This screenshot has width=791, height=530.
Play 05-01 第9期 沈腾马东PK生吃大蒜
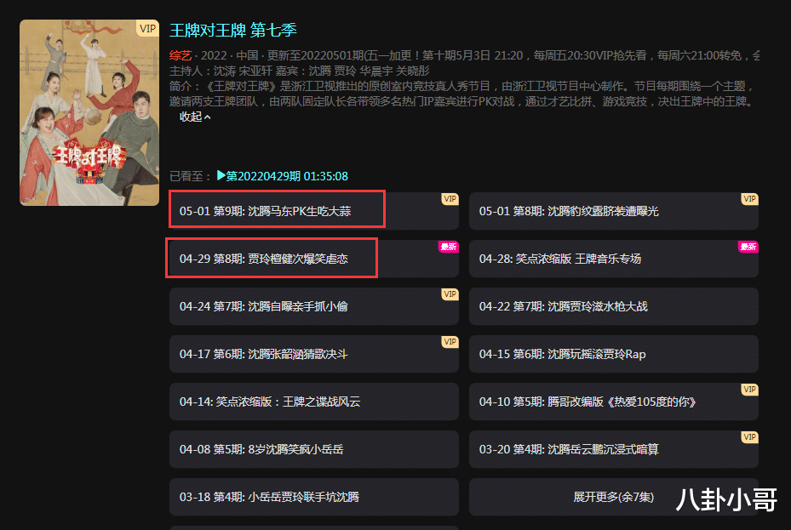tap(314, 211)
